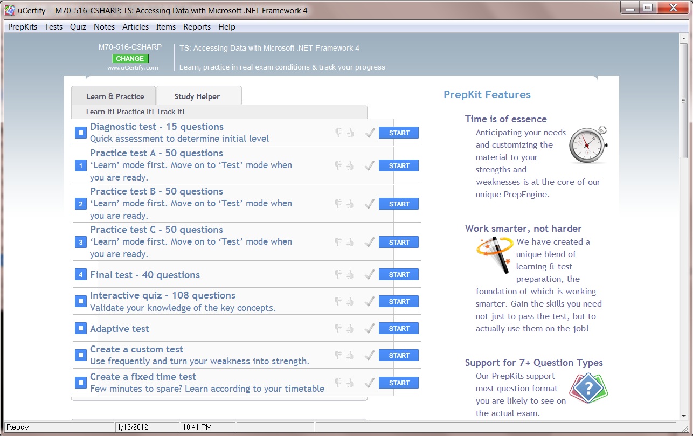The width and height of the screenshot is (693, 436).
Task: Click blue square icon beside fixed time test
Action: click(x=81, y=383)
